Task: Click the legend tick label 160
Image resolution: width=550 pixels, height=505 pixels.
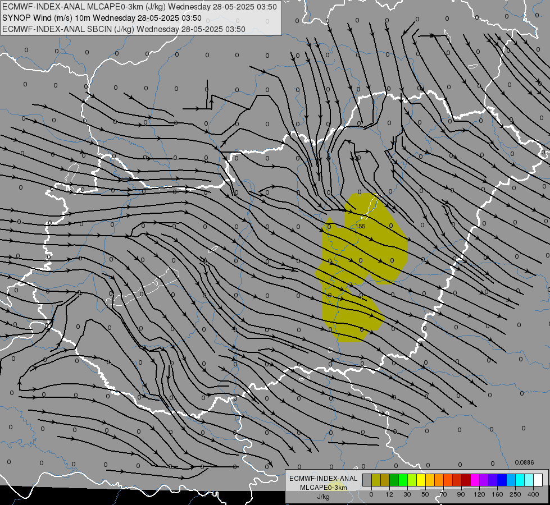Action: pyautogui.click(x=497, y=494)
